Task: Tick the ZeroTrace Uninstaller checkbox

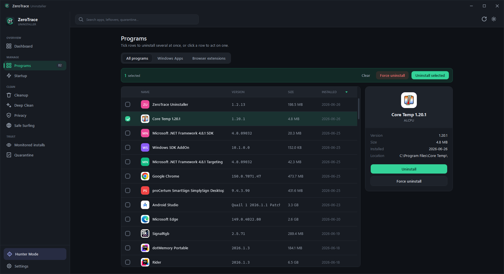Action: pyautogui.click(x=128, y=104)
